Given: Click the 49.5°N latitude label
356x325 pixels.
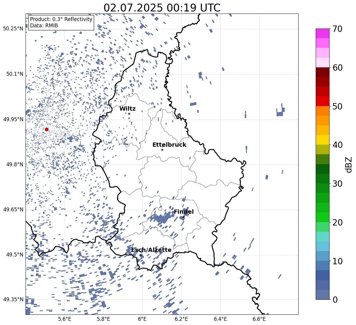Looking at the screenshot, I should coord(15,255).
